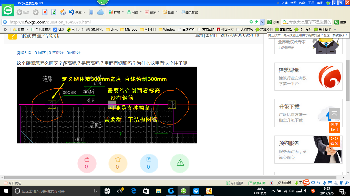Open the 查看 menu
Screen dimensions: 350x196
point(293,3)
